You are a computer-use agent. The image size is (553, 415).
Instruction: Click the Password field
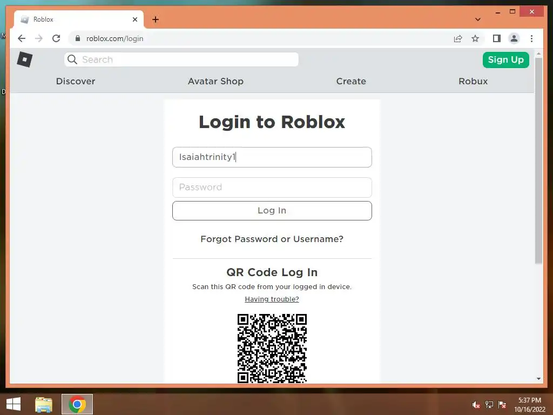tap(272, 188)
